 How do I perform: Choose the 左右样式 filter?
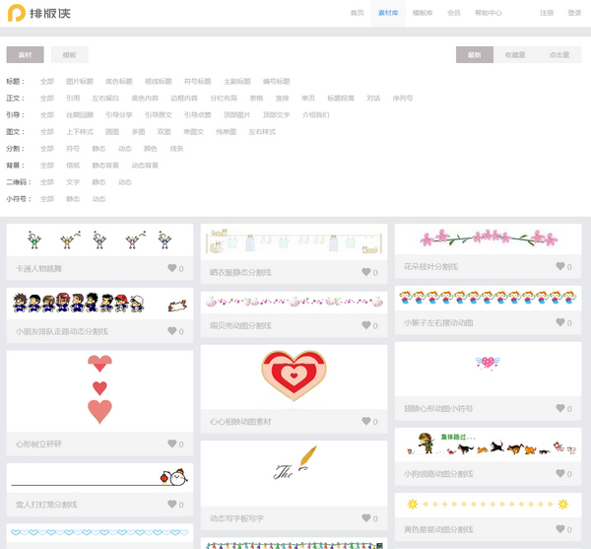point(262,132)
